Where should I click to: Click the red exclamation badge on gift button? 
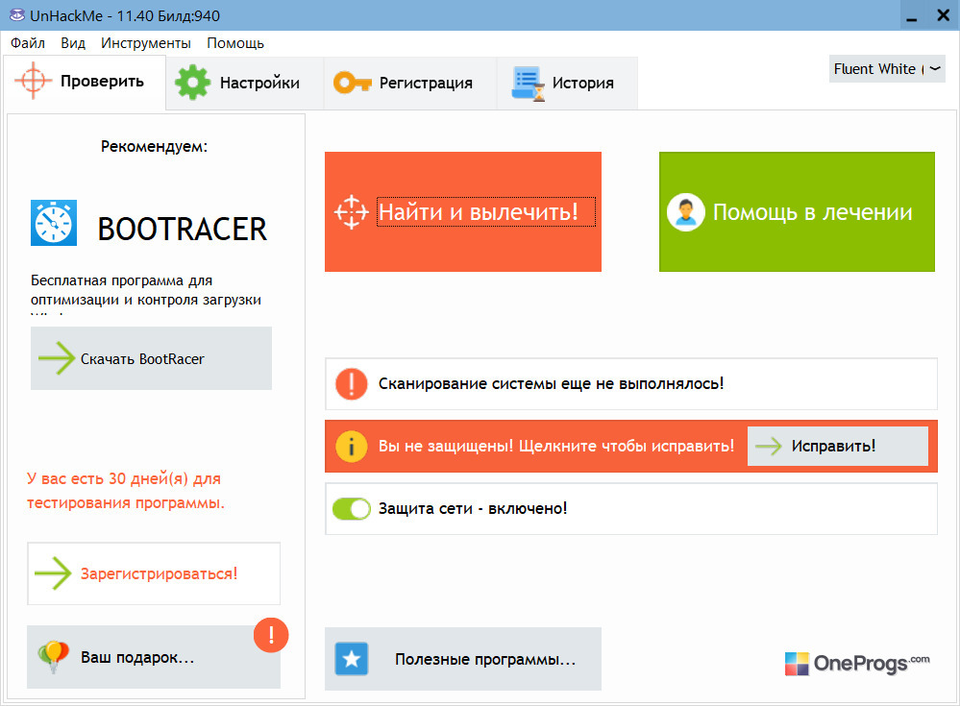pos(271,635)
